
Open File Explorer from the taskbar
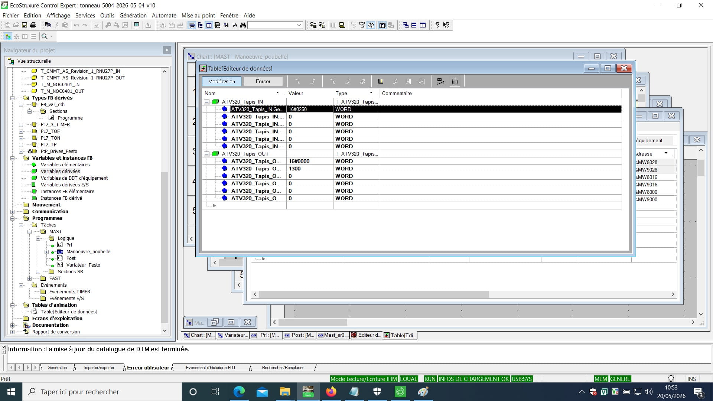pos(285,392)
